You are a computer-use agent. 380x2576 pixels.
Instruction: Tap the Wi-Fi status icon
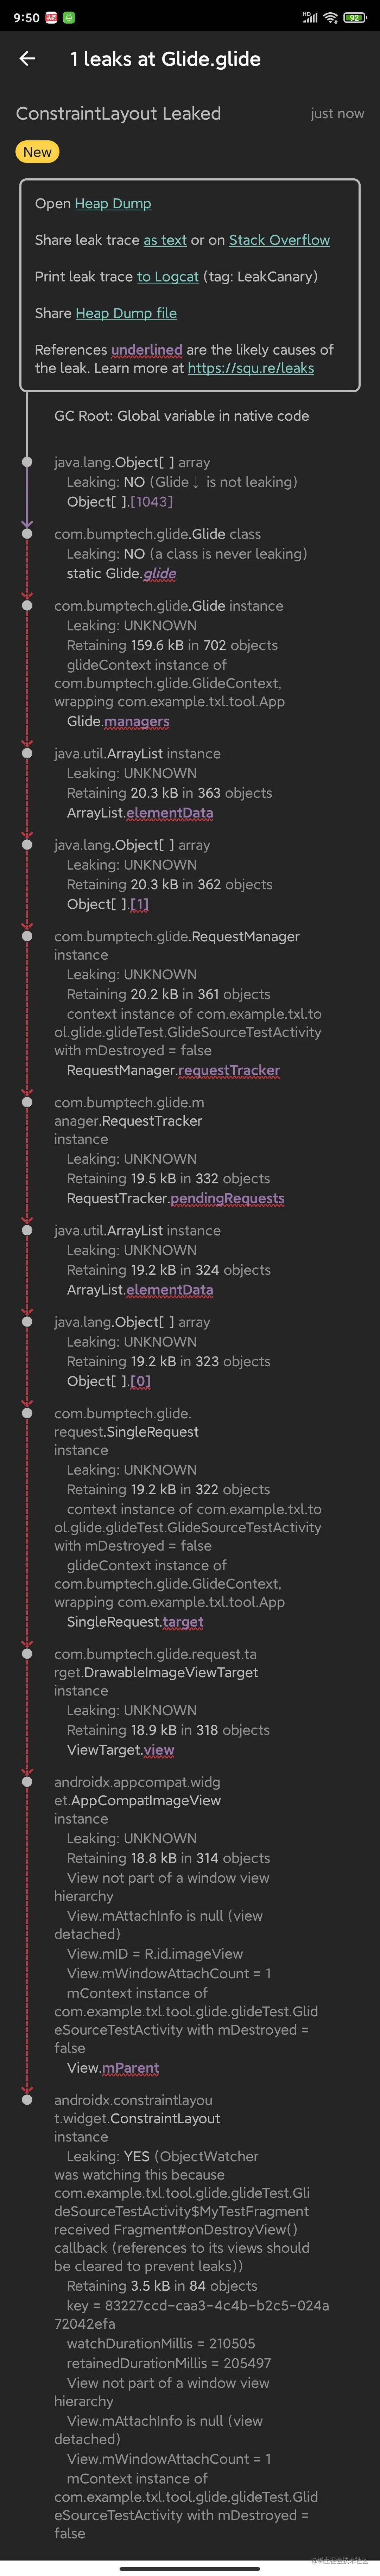(330, 17)
